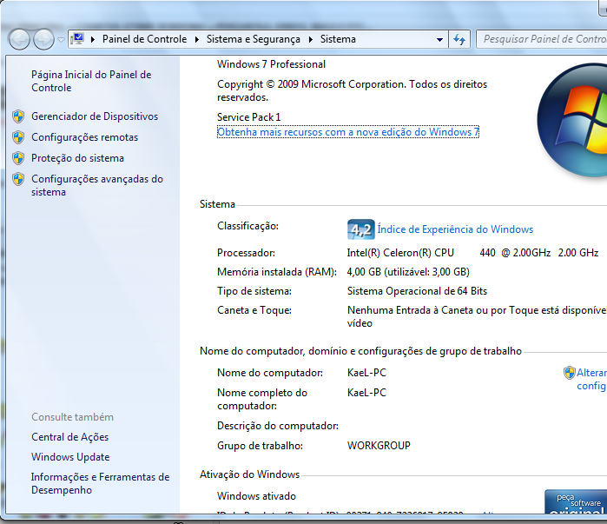
Task: Expand the arrow after Painel de Controle
Action: (x=197, y=39)
